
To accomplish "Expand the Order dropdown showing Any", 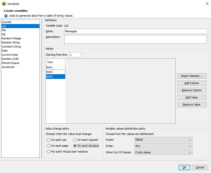I will (163, 146).
